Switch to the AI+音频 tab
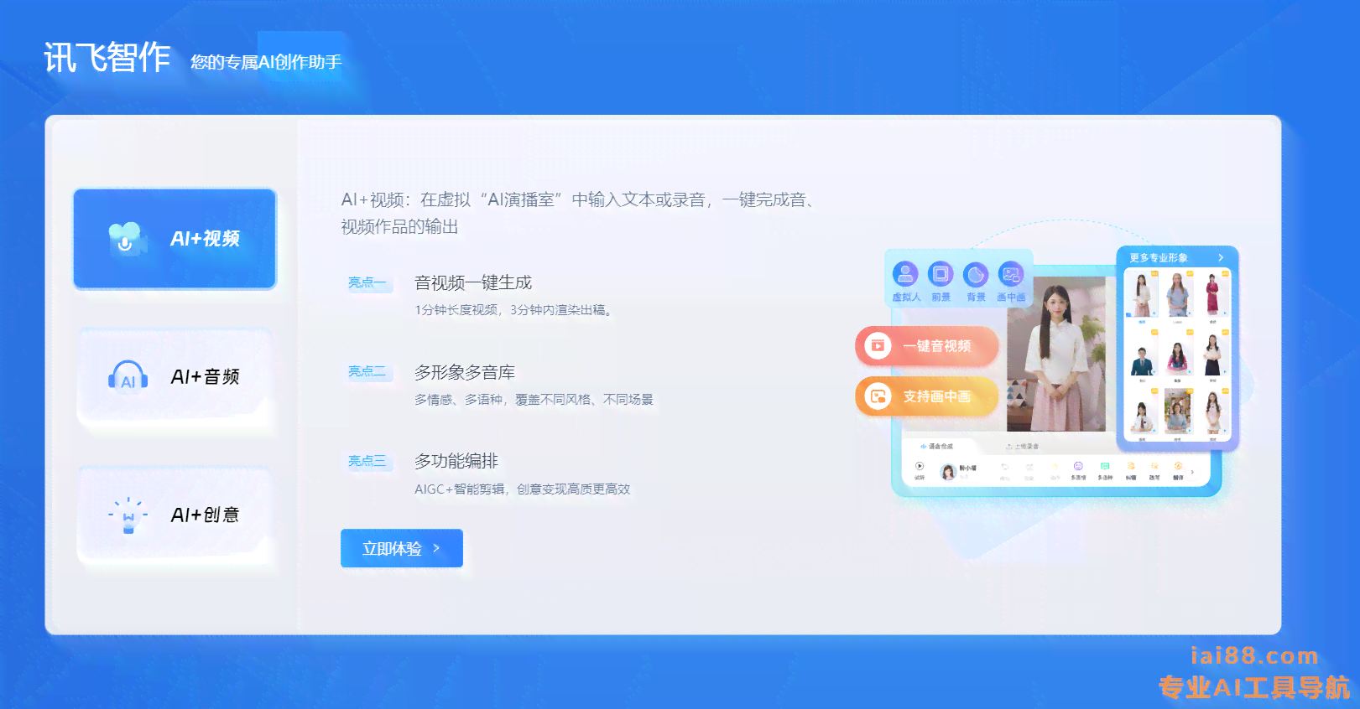Viewport: 1360px width, 709px height. coord(175,377)
